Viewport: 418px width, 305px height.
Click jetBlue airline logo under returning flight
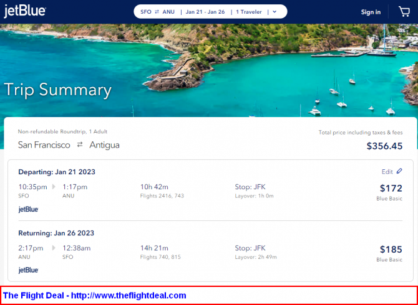point(28,271)
